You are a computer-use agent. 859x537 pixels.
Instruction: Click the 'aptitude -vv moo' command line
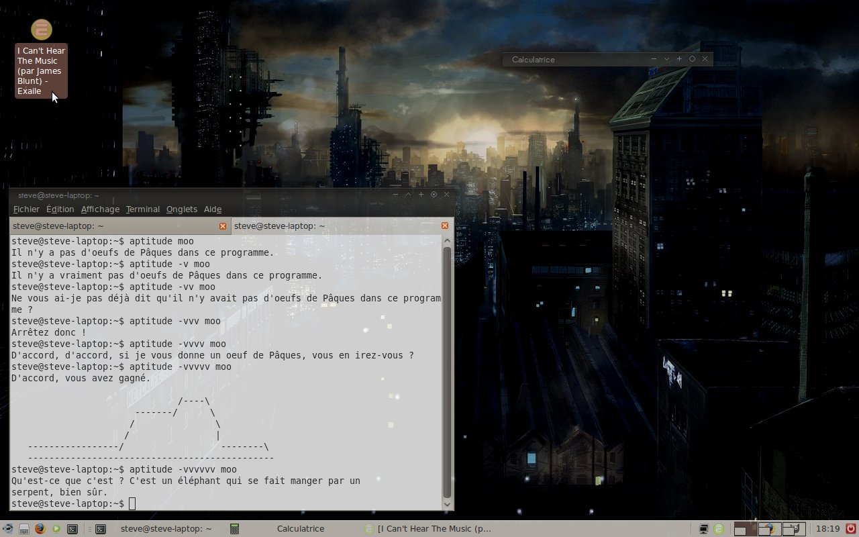tap(172, 287)
